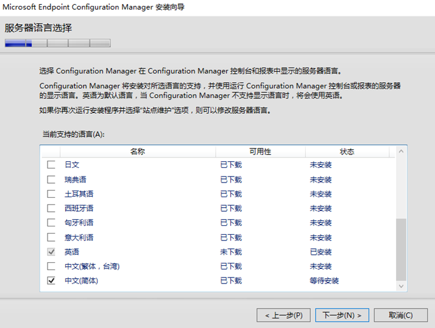The width and height of the screenshot is (435, 328).
Task: Check the 土耳其语 language checkbox
Action: 51,194
